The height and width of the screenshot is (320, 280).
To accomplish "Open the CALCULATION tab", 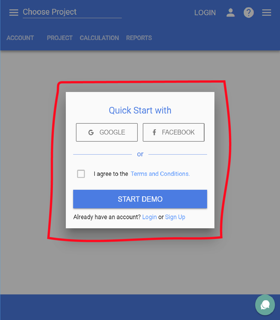I will pos(99,38).
